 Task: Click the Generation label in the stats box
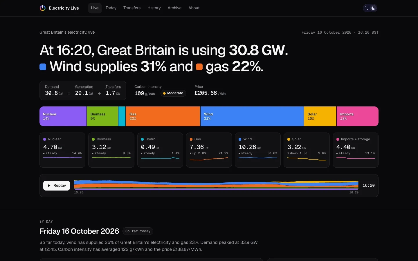coord(84,87)
